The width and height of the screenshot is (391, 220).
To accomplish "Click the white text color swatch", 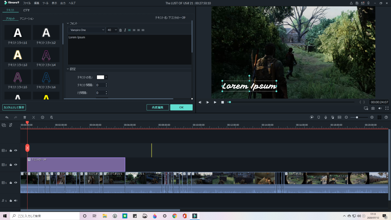I will 100,77.
